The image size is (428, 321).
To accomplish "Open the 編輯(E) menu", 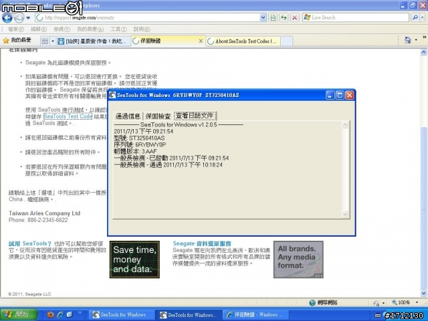I will [39, 29].
